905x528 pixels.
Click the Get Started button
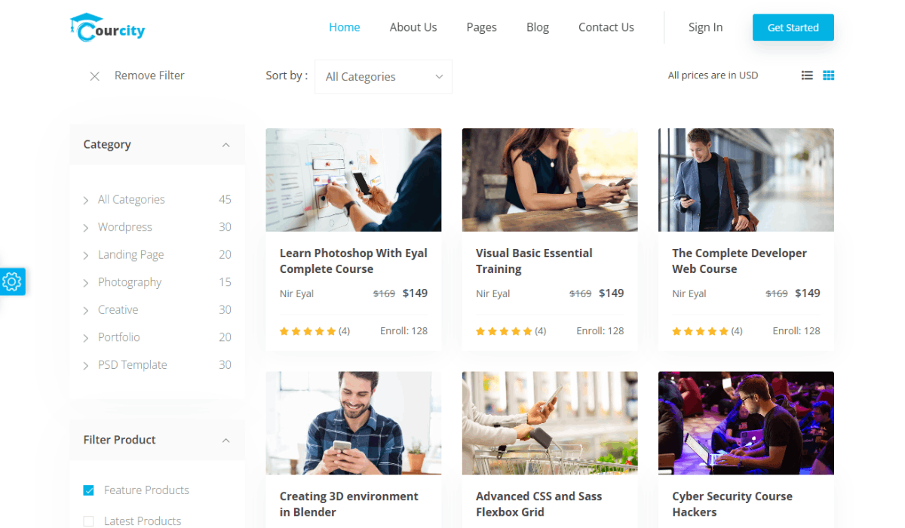click(793, 27)
